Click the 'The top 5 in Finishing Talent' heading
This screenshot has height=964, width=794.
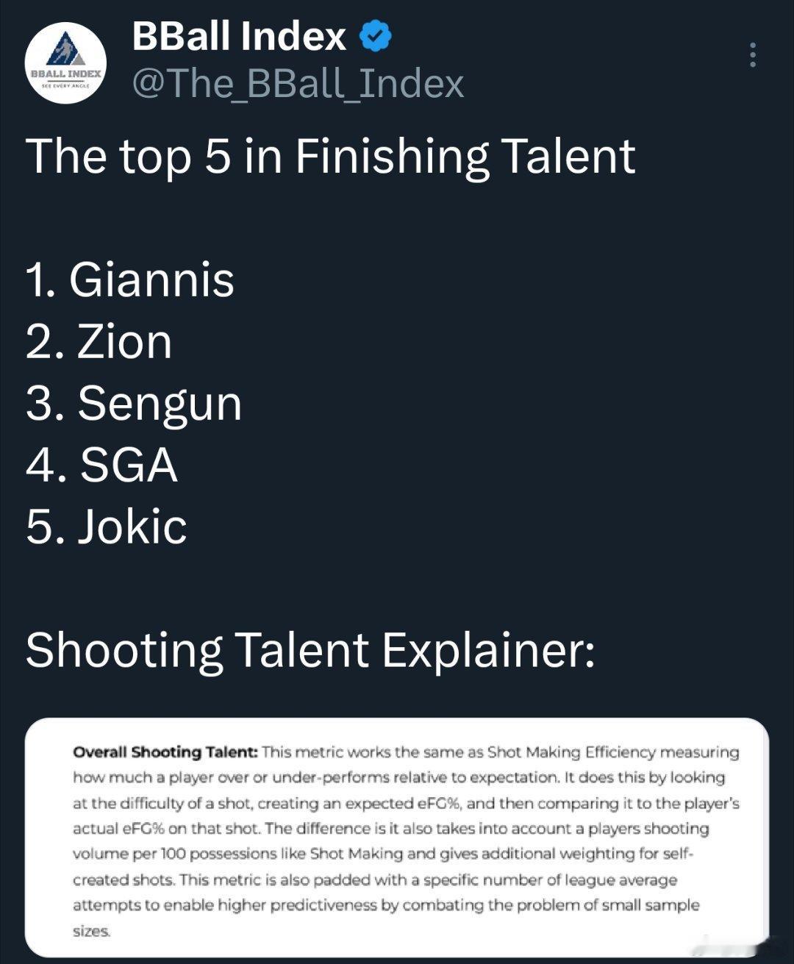(330, 156)
